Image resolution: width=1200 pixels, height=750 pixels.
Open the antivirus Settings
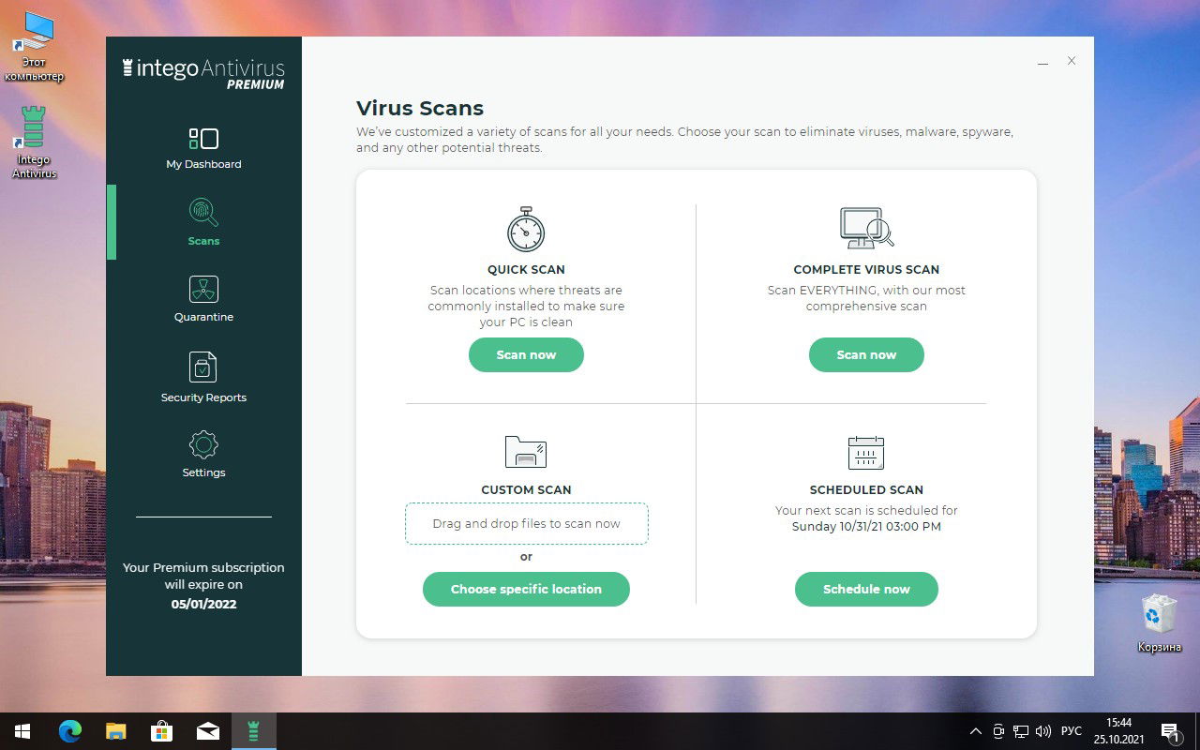pyautogui.click(x=203, y=455)
